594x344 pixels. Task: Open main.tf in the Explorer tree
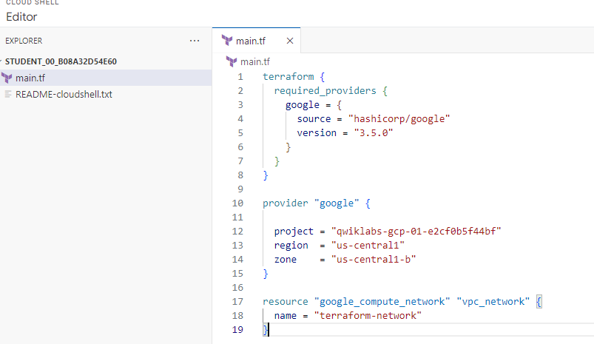[x=106, y=78]
